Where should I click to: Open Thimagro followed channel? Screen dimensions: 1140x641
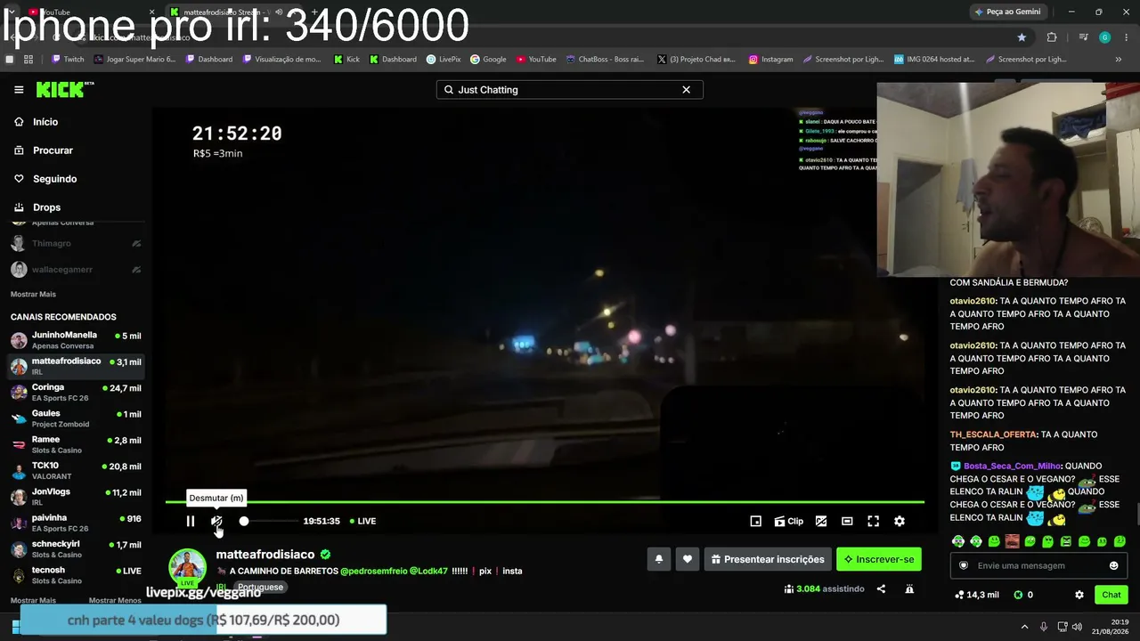76,243
